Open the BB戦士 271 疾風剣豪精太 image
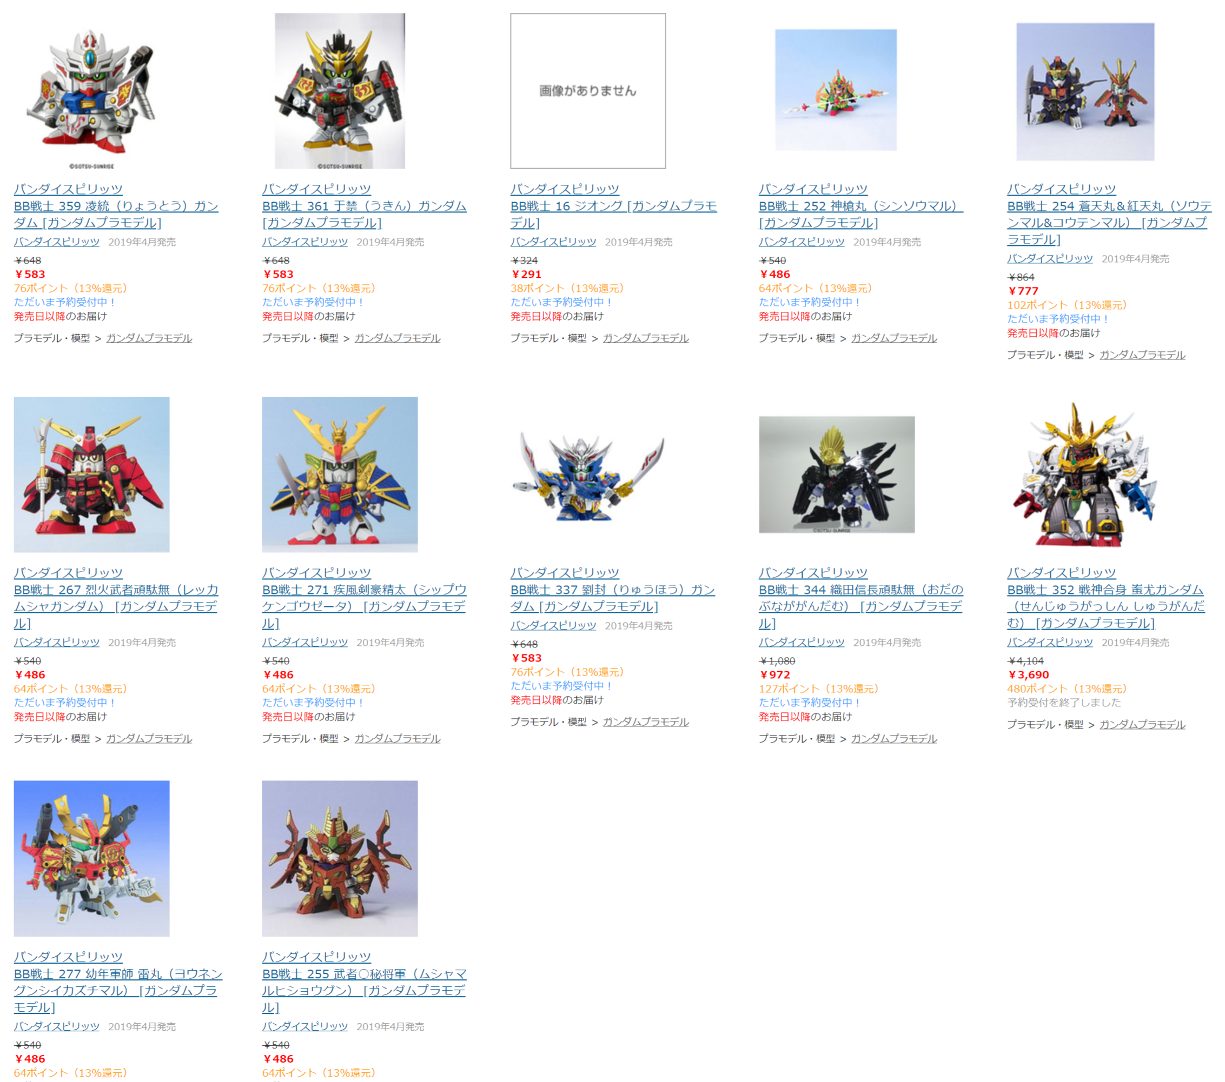Screen dimensions: 1225x1082 (340, 474)
